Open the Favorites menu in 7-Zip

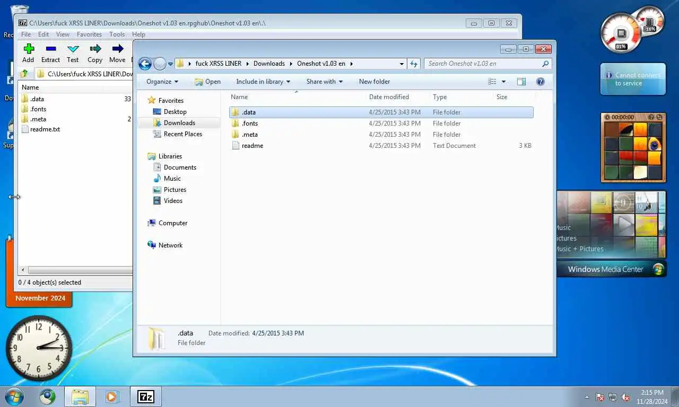pyautogui.click(x=89, y=34)
